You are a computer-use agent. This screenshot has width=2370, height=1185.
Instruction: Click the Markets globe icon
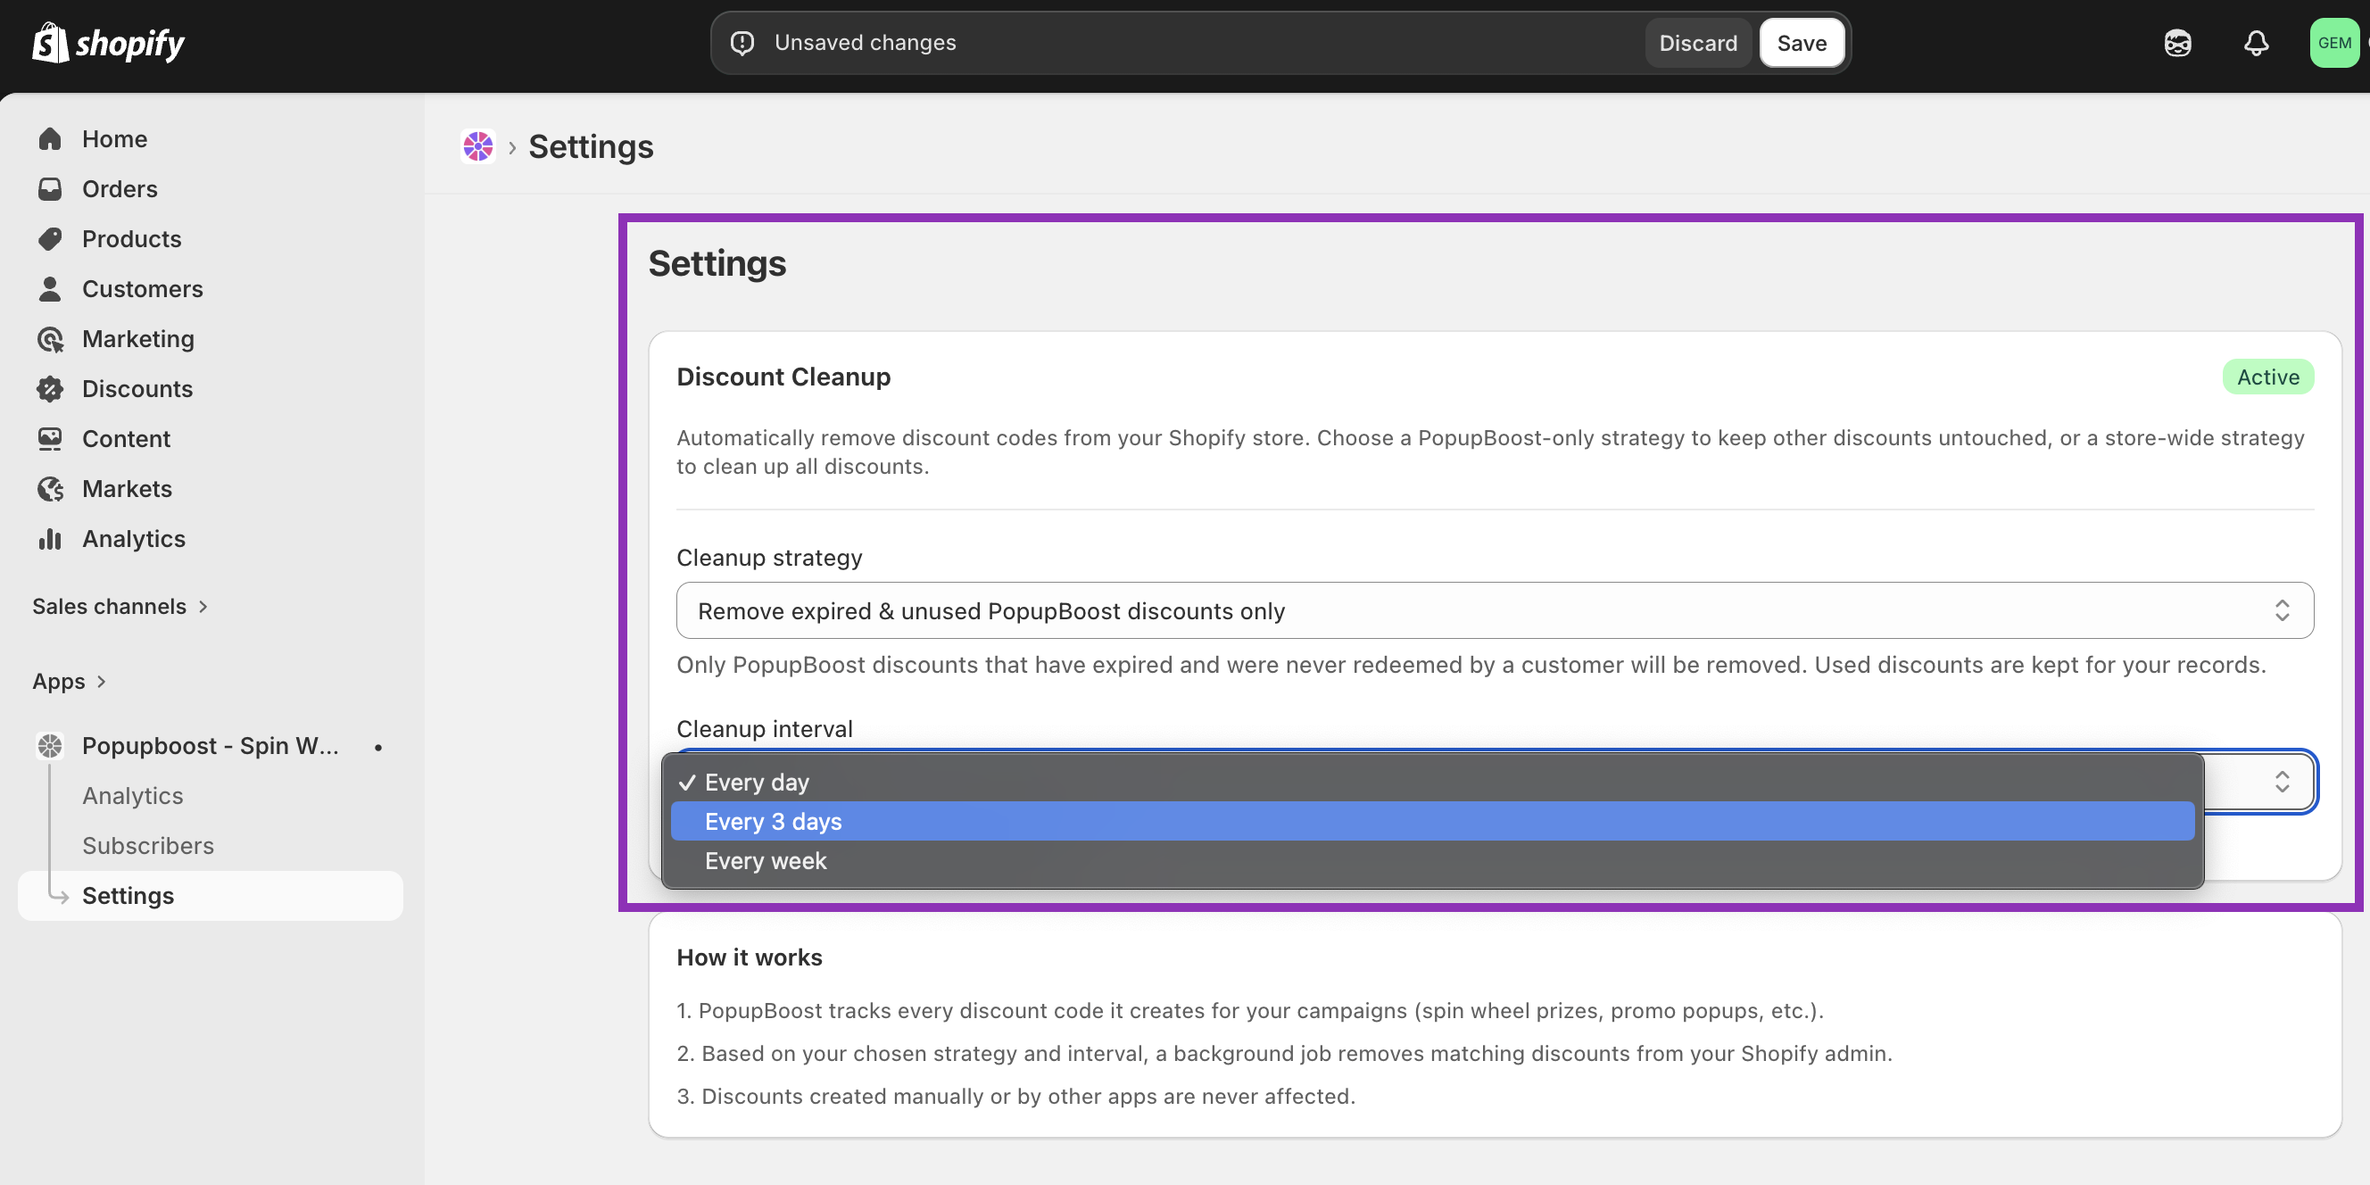coord(50,490)
